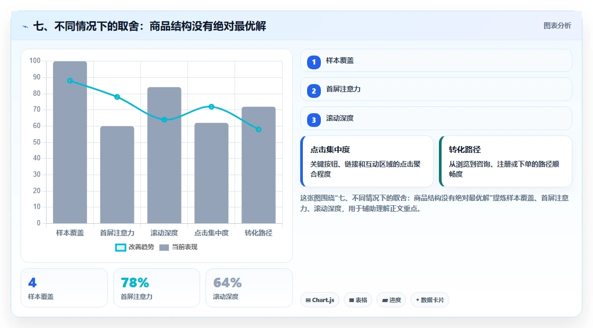Click the number 1 badge for 样本覆盖
593x328 pixels.
click(x=314, y=62)
